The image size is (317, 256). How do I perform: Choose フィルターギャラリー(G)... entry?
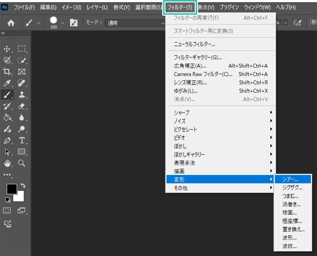(x=221, y=58)
